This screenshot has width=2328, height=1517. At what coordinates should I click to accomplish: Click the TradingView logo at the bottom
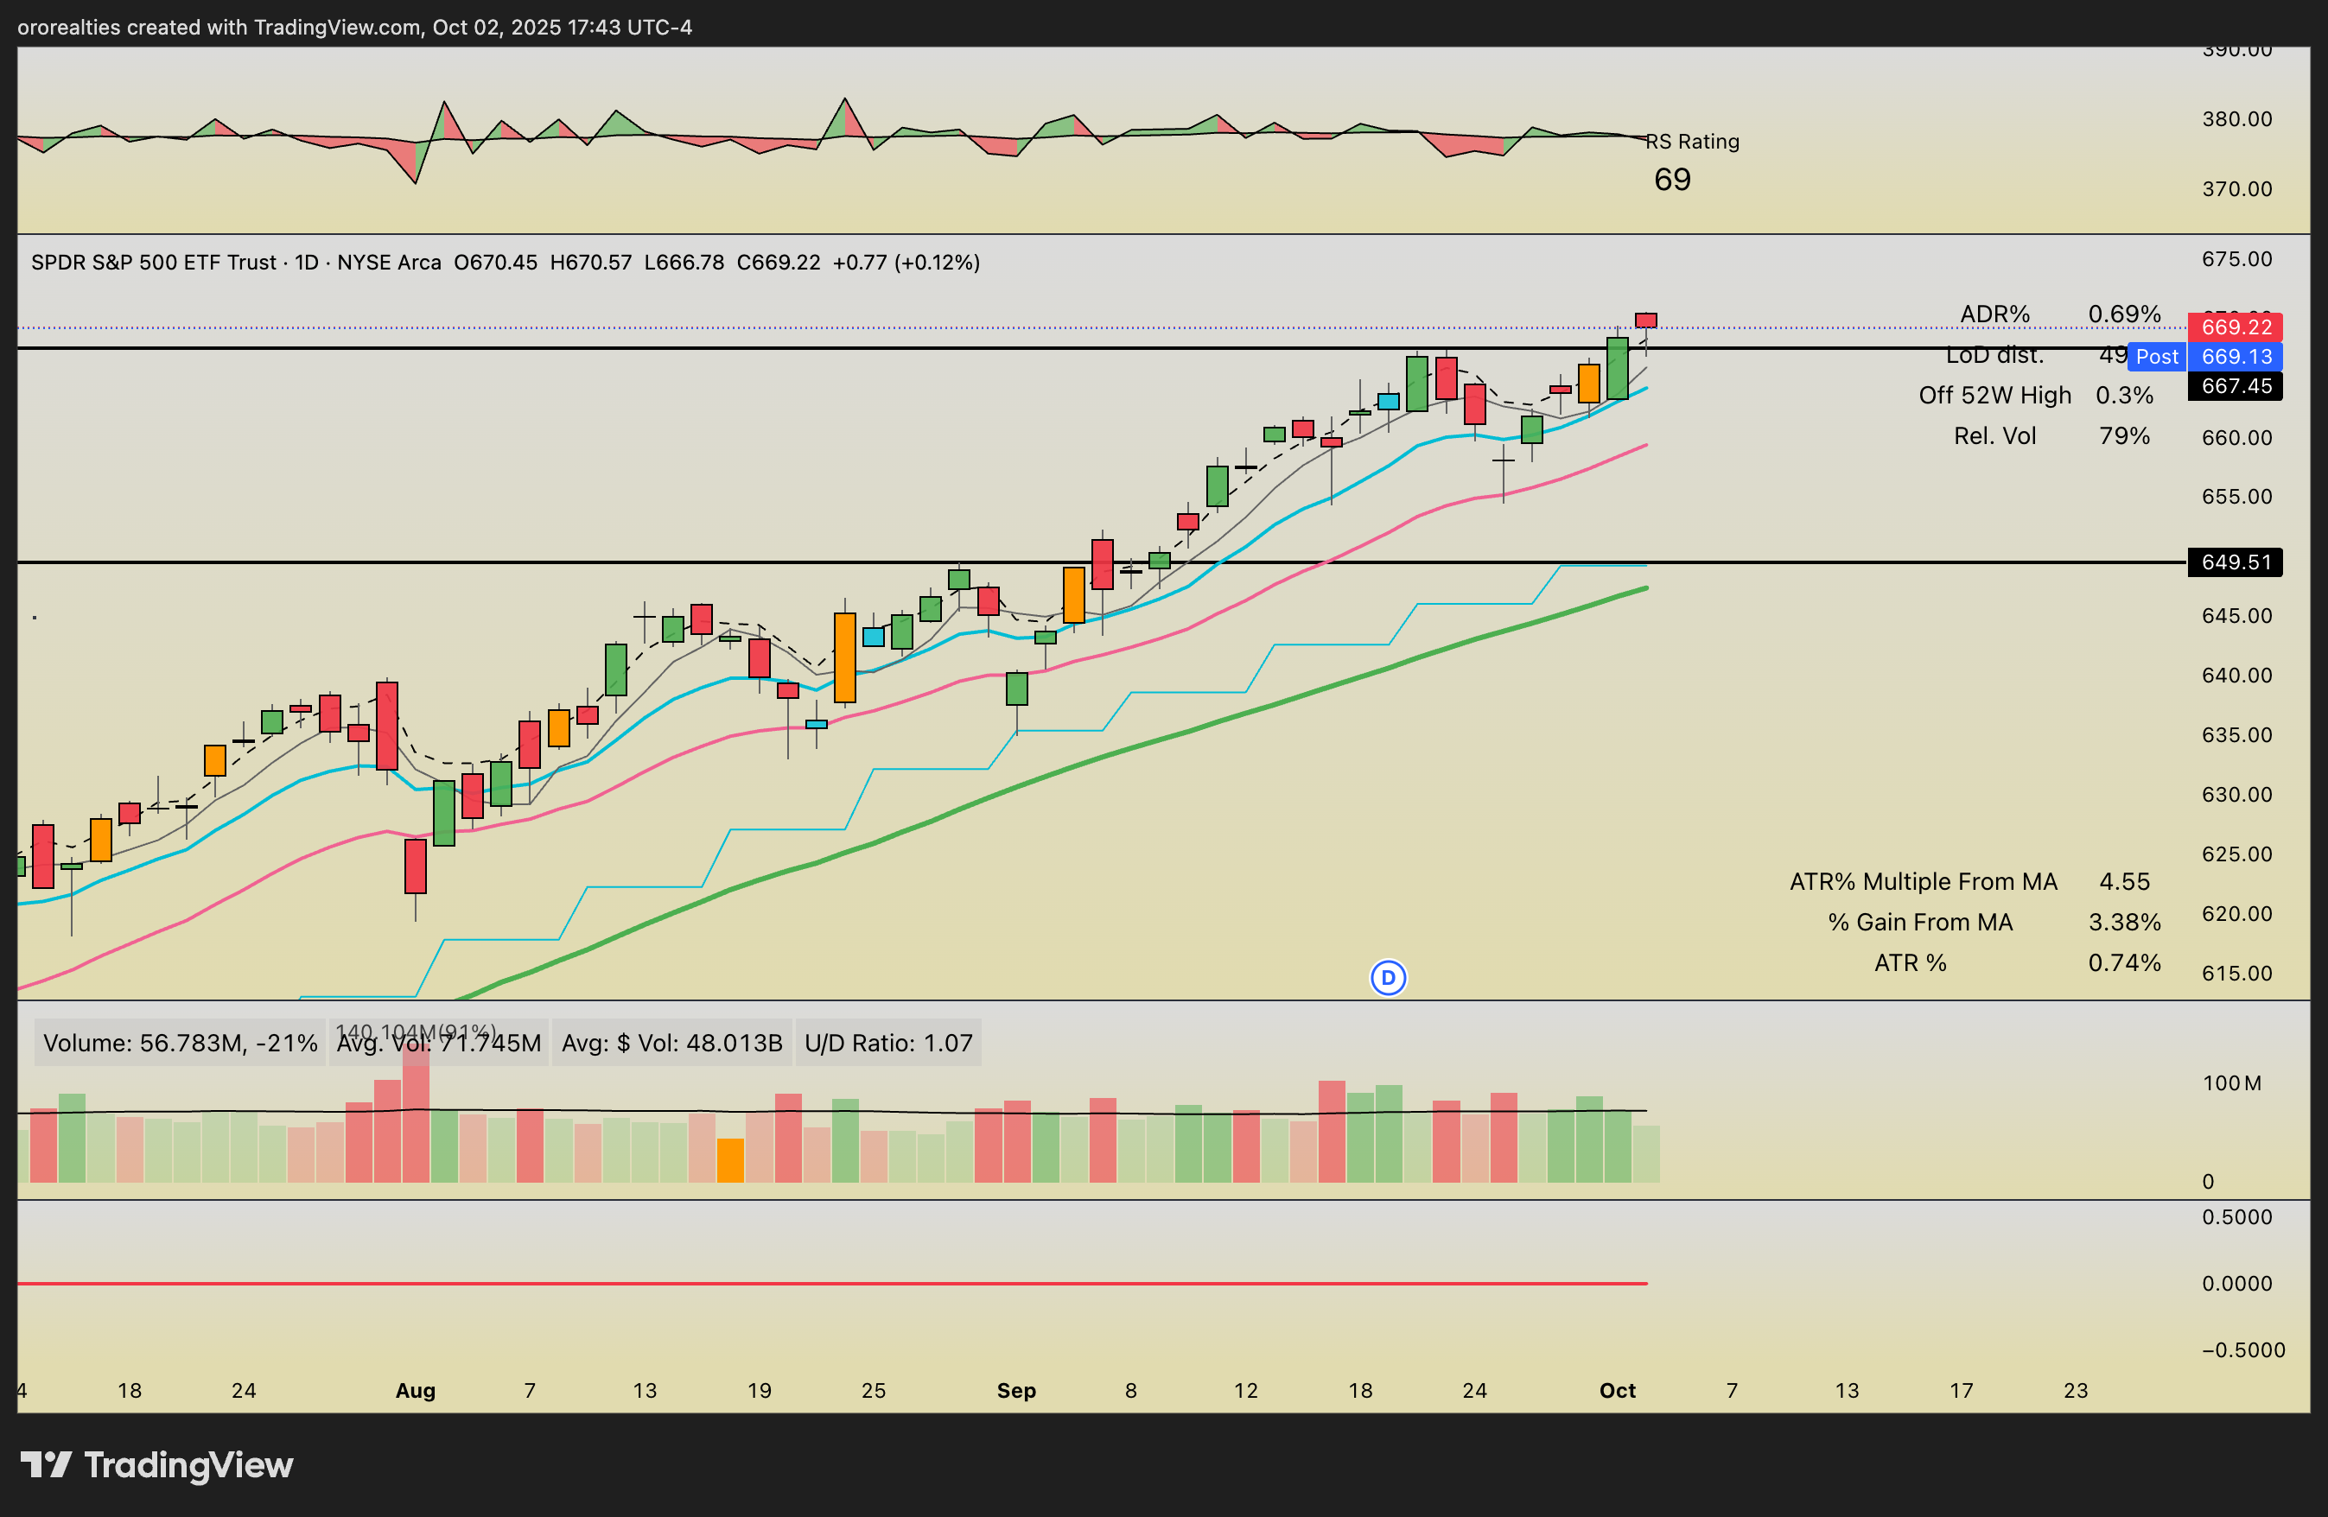point(156,1465)
